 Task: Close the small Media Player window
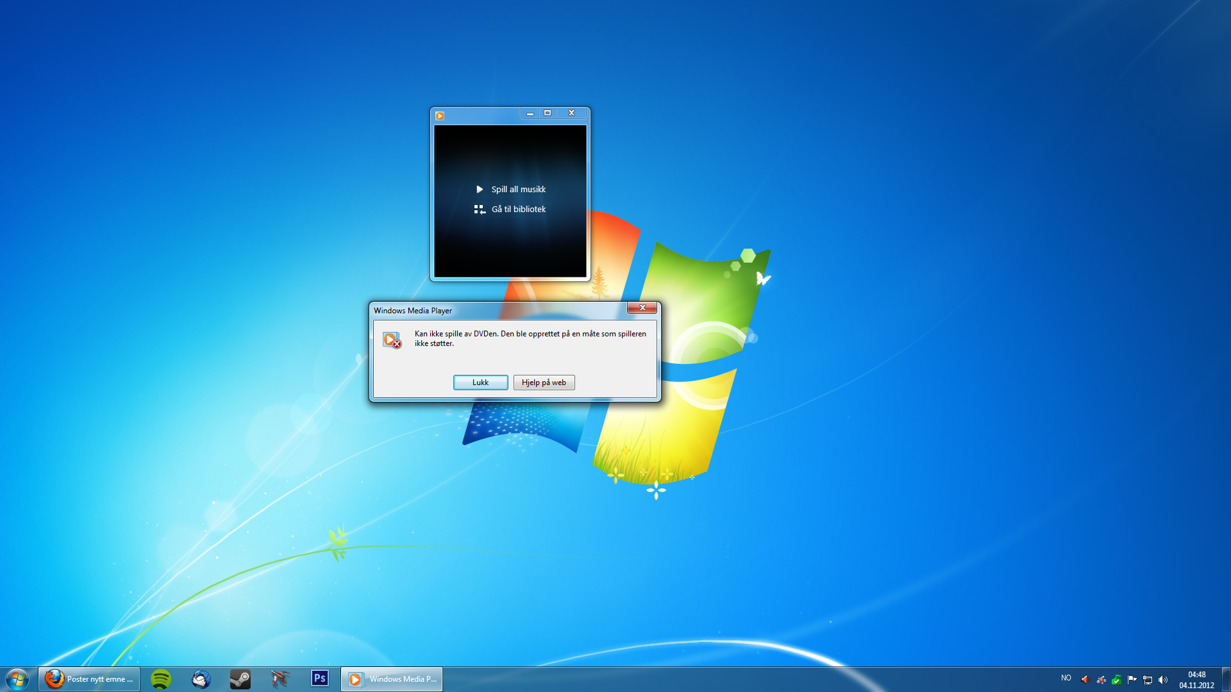point(571,113)
